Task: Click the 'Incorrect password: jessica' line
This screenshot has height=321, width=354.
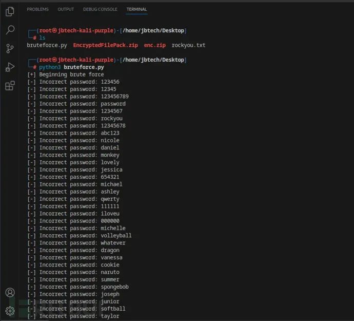Action: [x=75, y=169]
